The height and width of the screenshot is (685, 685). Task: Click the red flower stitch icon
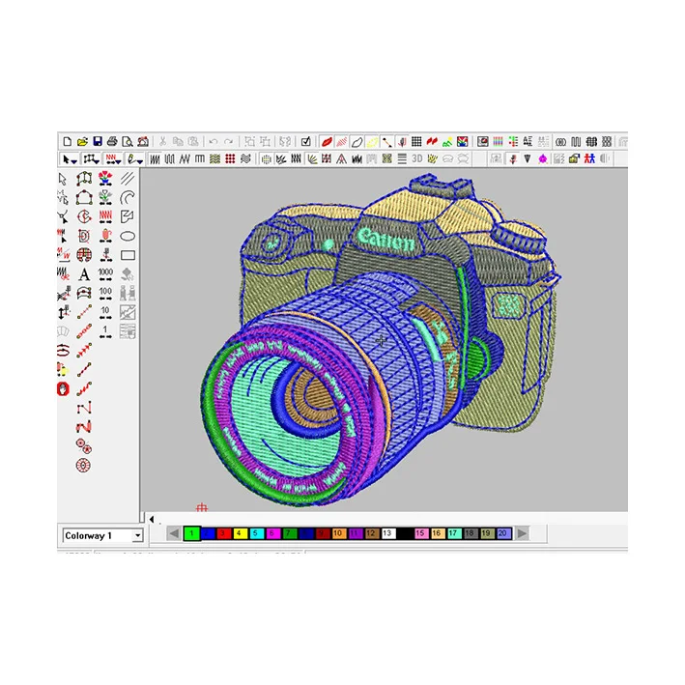105,179
